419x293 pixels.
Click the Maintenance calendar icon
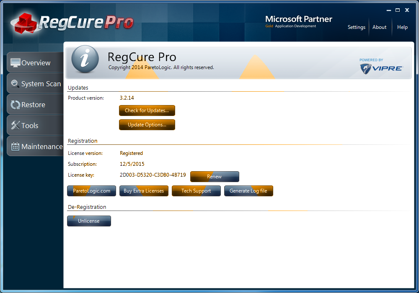[15, 146]
